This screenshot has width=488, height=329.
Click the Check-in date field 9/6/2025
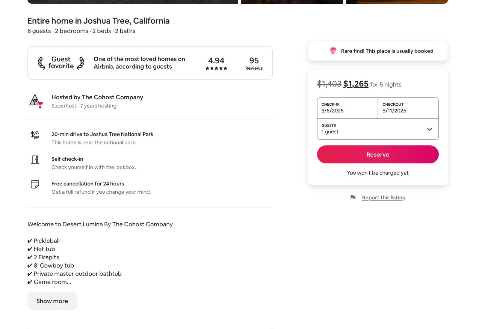pyautogui.click(x=347, y=108)
